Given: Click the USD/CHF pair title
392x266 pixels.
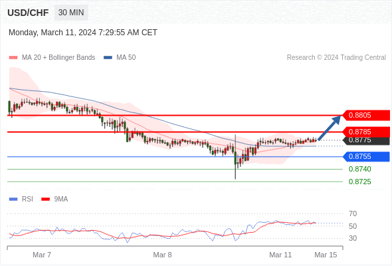Looking at the screenshot, I should tap(28, 13).
